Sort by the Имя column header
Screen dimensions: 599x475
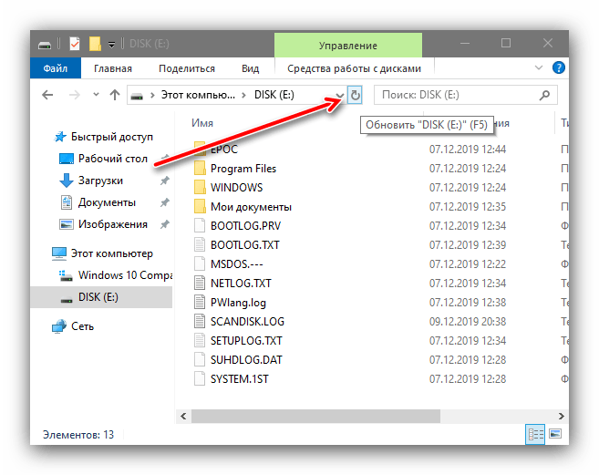pyautogui.click(x=202, y=123)
